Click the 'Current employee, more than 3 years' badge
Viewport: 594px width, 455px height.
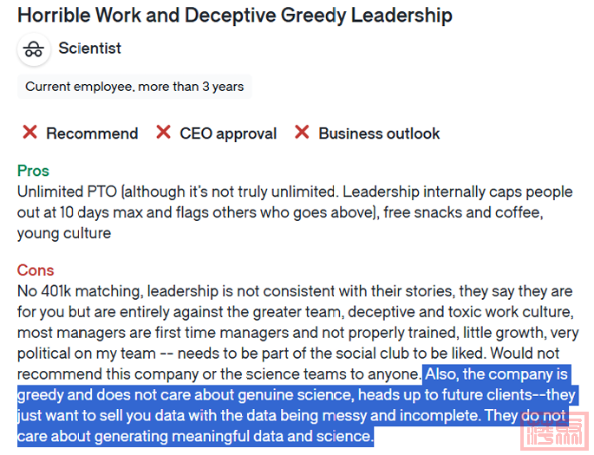[134, 87]
